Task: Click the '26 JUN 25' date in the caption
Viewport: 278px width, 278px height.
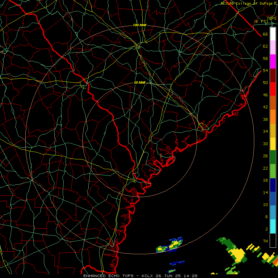Action: click(x=168, y=276)
